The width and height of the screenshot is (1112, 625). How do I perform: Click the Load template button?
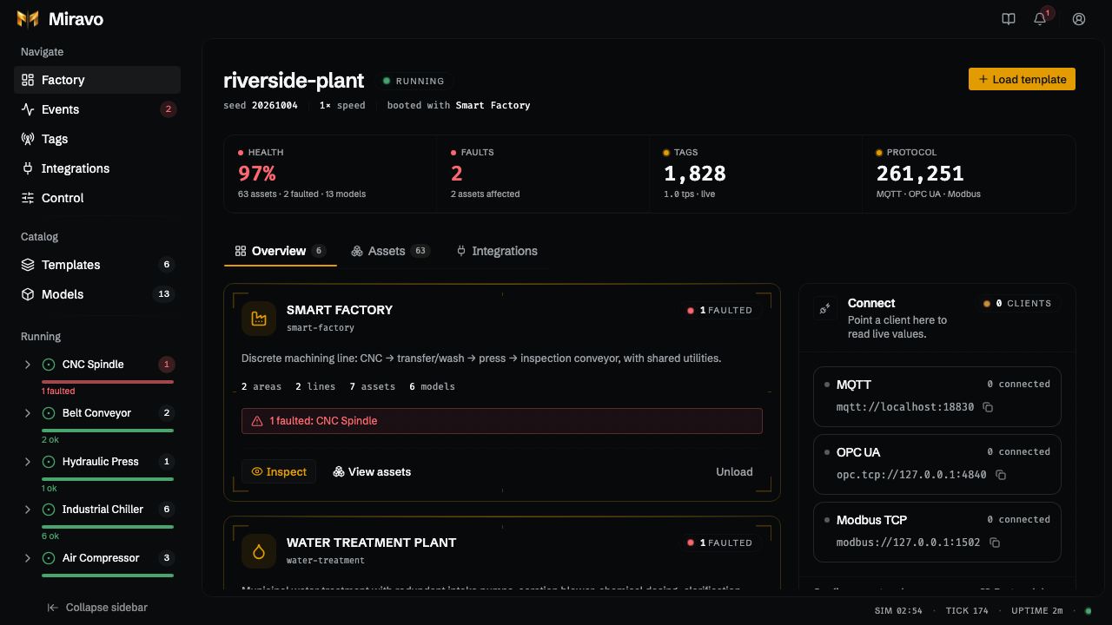coord(1022,79)
